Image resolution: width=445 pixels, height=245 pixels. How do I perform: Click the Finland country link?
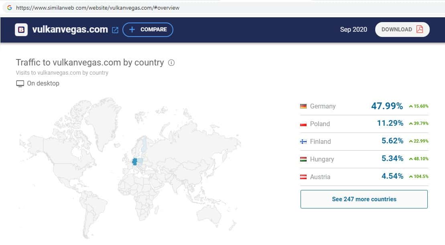tap(321, 141)
